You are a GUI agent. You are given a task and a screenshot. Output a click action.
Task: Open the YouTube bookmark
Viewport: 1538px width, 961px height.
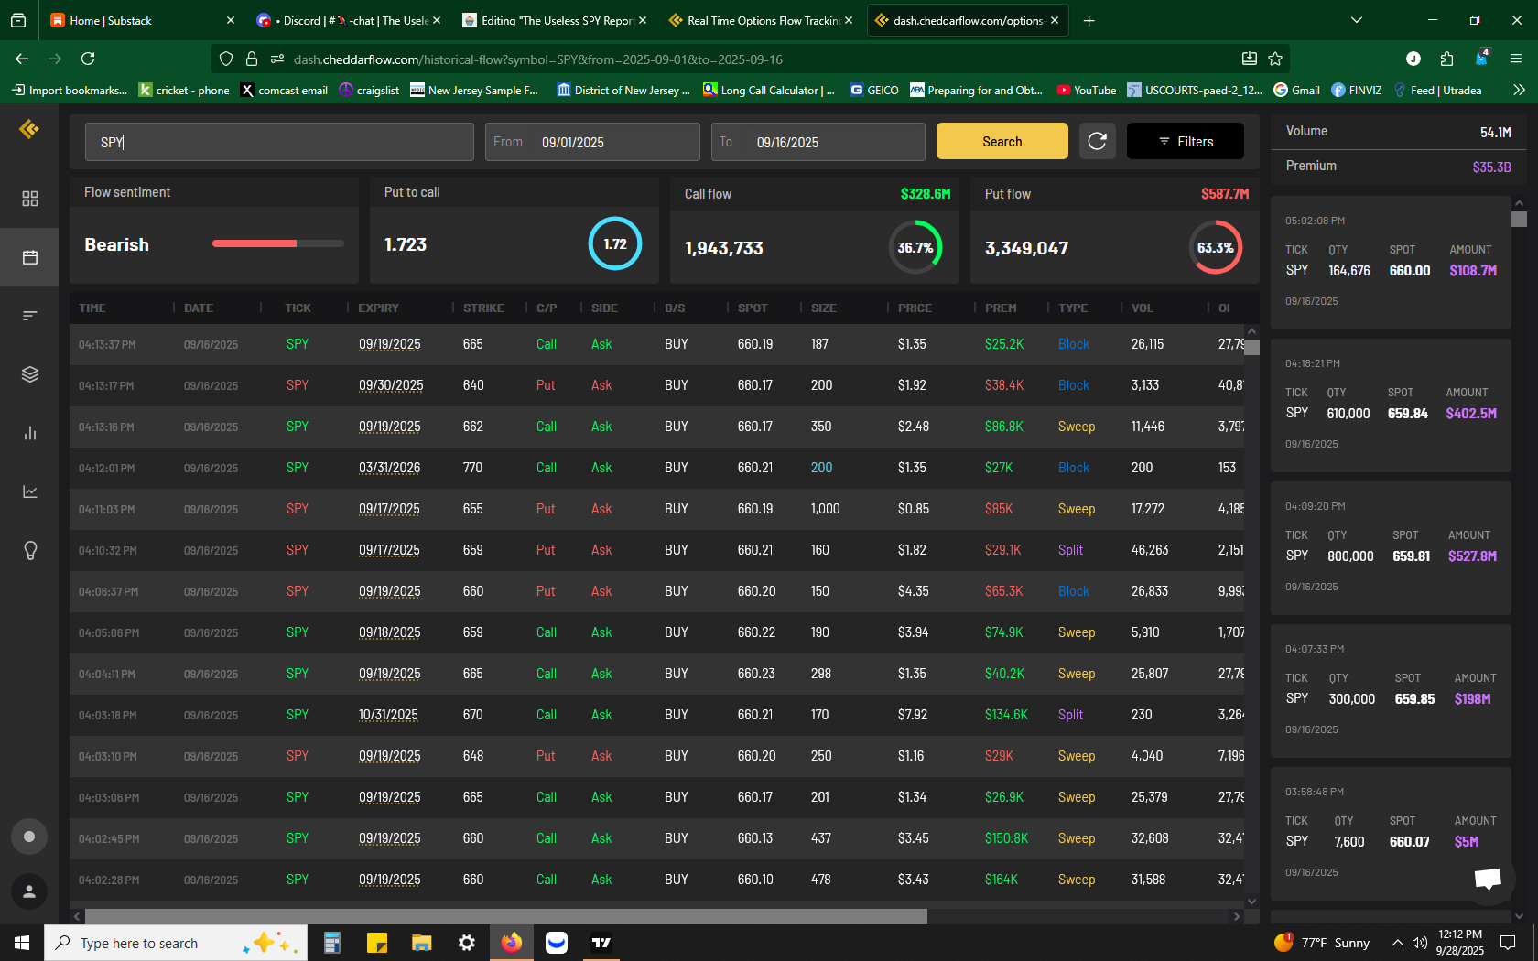tap(1086, 90)
